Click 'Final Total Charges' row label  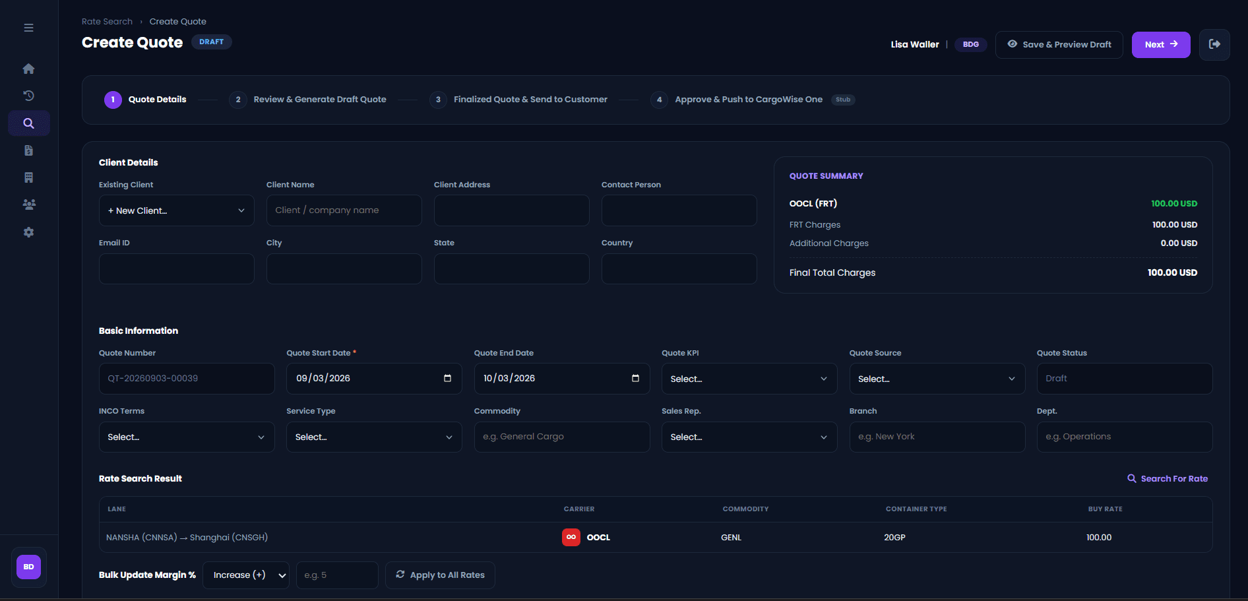pos(832,272)
